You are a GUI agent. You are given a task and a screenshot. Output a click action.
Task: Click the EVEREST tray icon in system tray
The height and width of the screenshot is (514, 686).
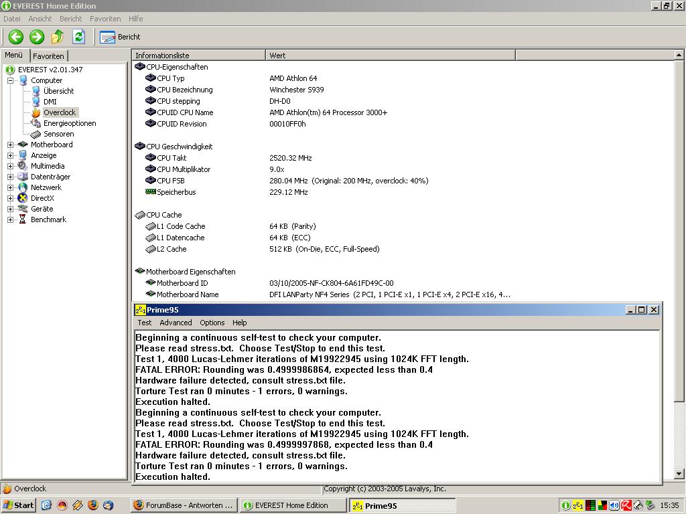pyautogui.click(x=565, y=506)
